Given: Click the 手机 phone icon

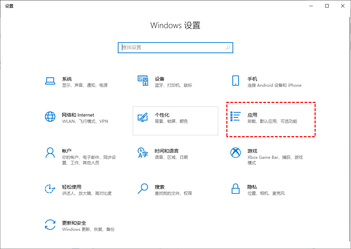Looking at the screenshot, I should (235, 81).
